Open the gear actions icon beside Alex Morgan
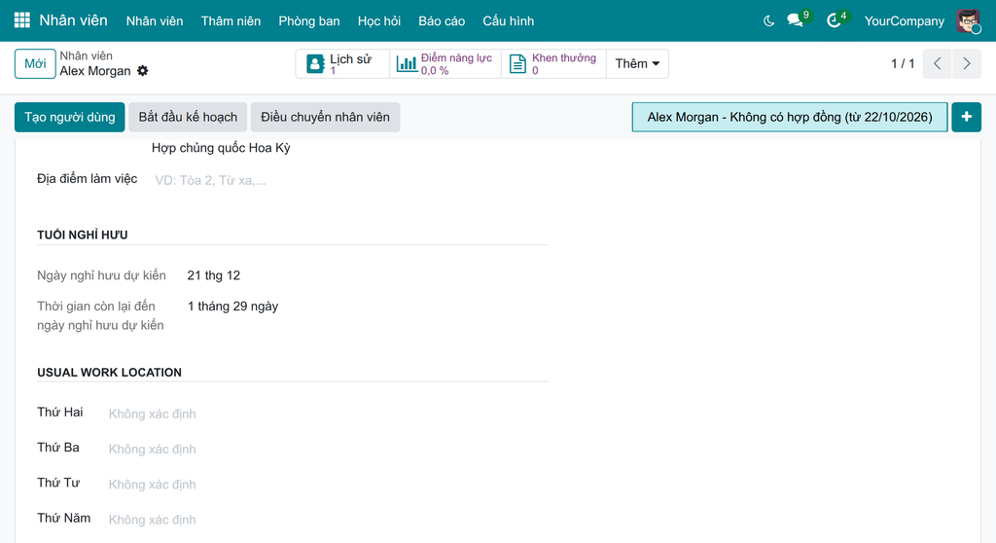This screenshot has height=543, width=996. point(143,71)
